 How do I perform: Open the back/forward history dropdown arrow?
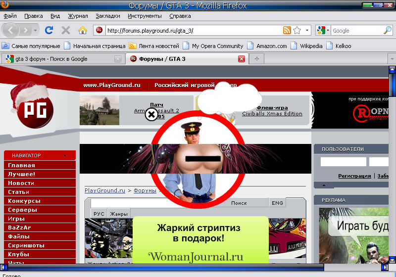point(35,31)
